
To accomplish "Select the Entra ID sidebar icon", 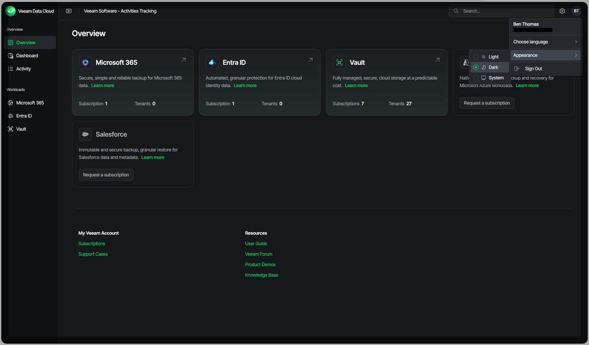I will click(x=11, y=115).
